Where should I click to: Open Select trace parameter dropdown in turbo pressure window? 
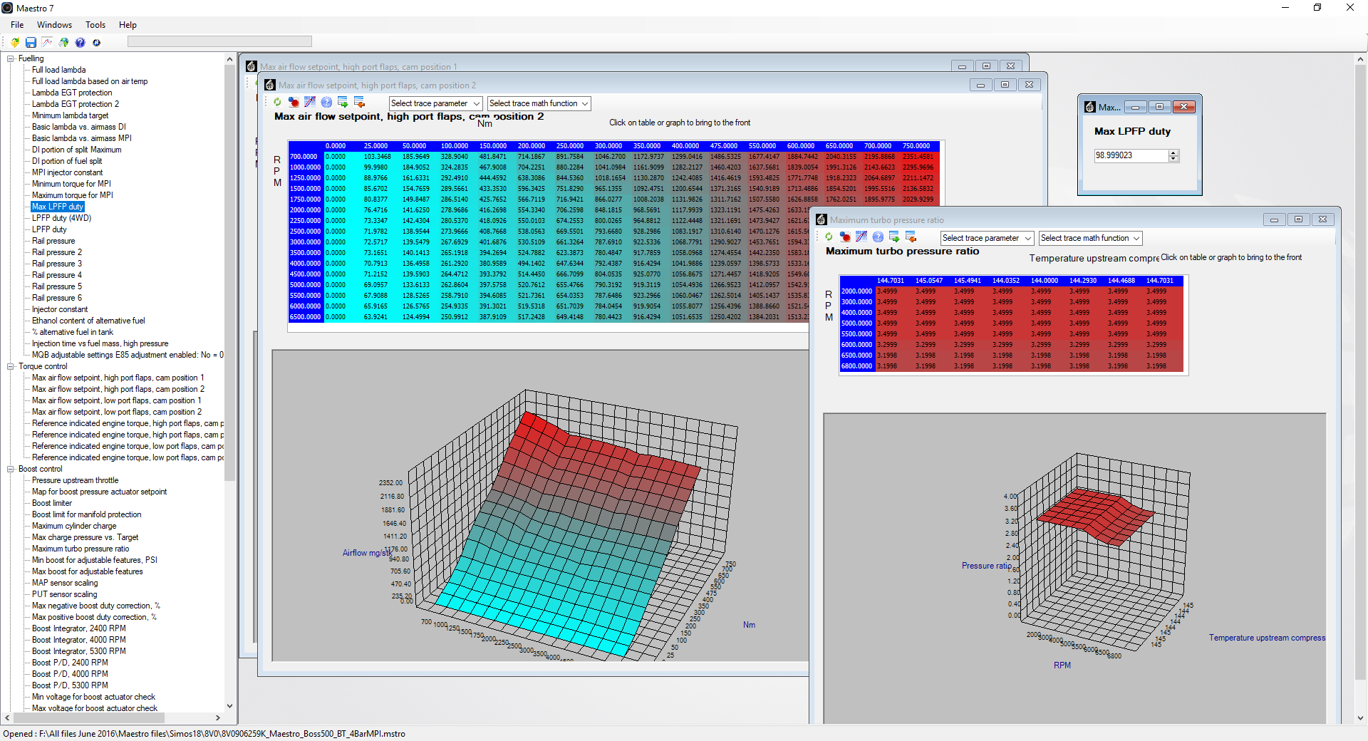(x=987, y=238)
